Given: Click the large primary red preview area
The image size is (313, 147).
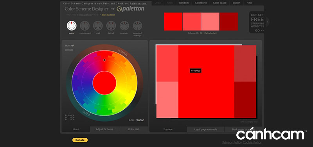Looking at the screenshot, I should click(206, 81).
